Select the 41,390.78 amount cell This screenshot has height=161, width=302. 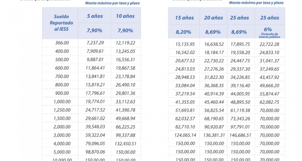125,110
